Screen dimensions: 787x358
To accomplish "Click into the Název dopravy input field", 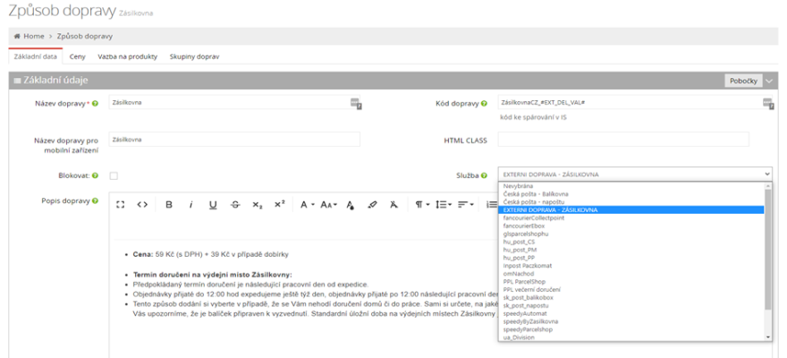I will (x=234, y=102).
